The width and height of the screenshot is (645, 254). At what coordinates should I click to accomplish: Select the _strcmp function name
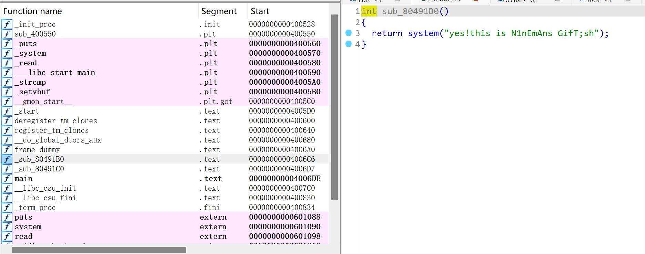30,82
